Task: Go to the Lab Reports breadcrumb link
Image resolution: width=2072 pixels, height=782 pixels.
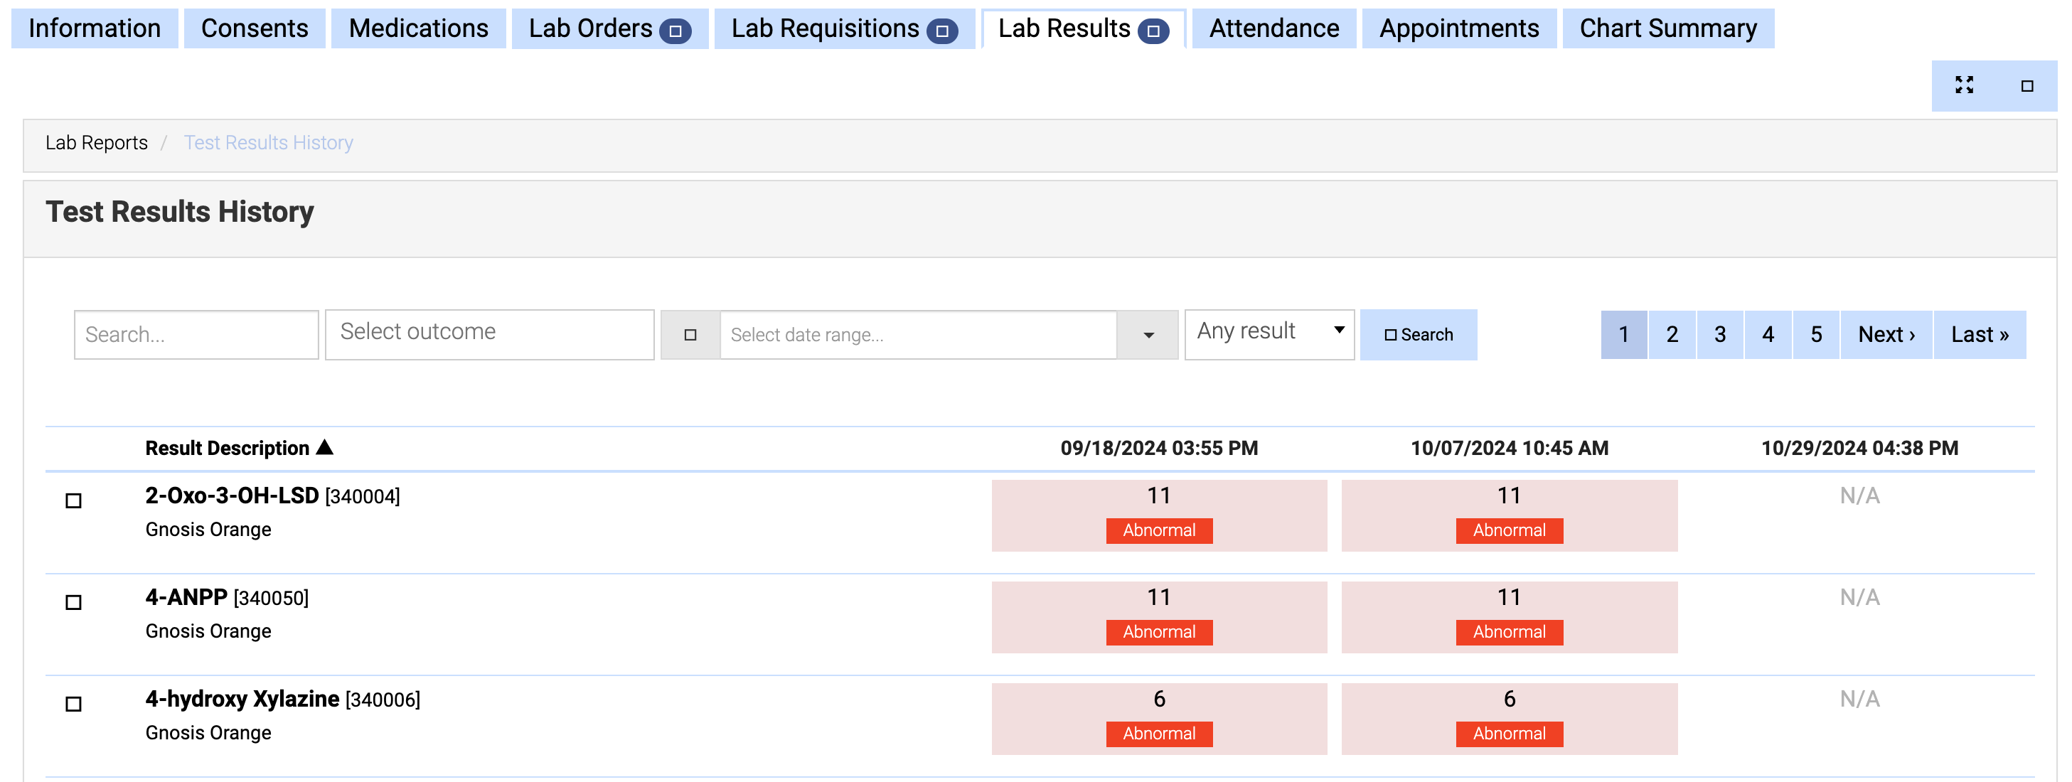Action: click(97, 142)
